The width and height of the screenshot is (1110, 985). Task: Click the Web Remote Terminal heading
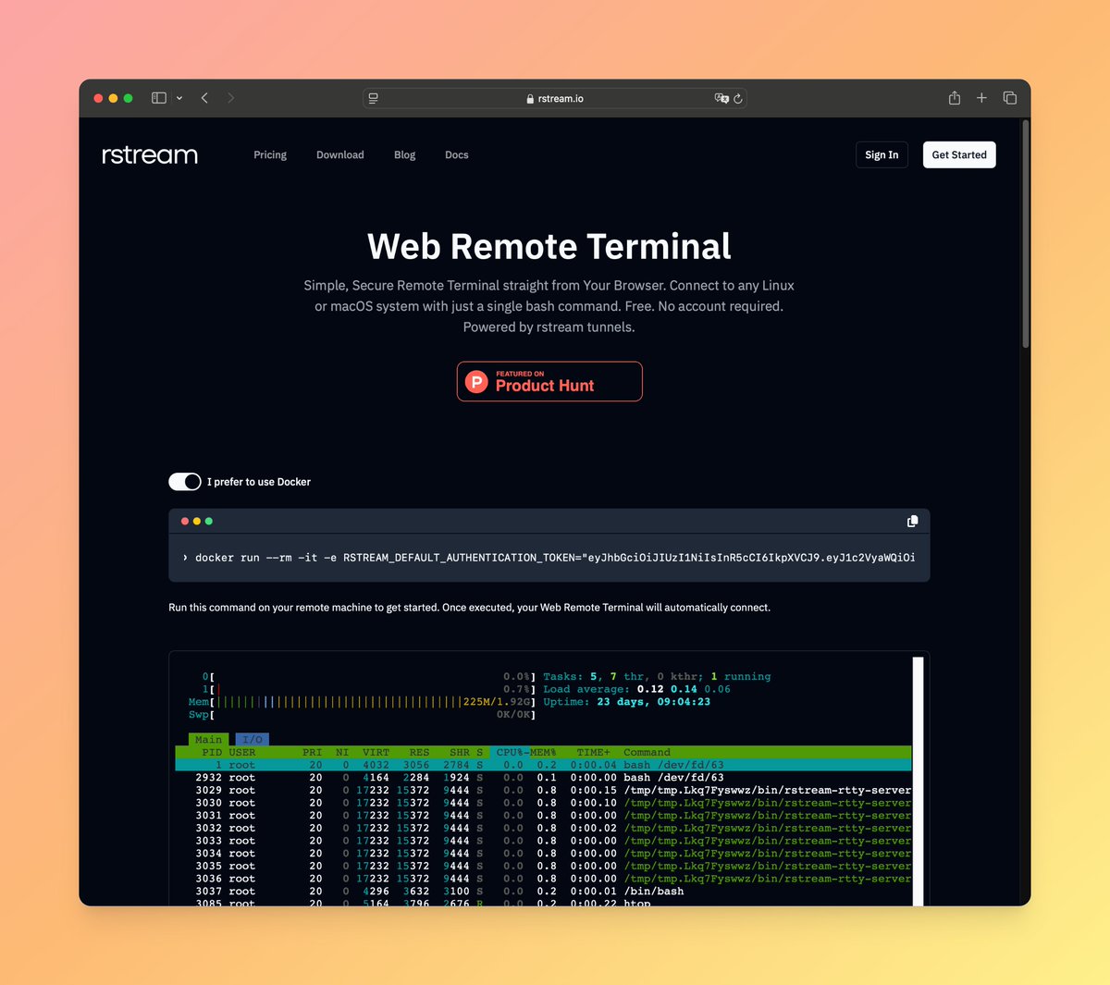[x=549, y=246]
